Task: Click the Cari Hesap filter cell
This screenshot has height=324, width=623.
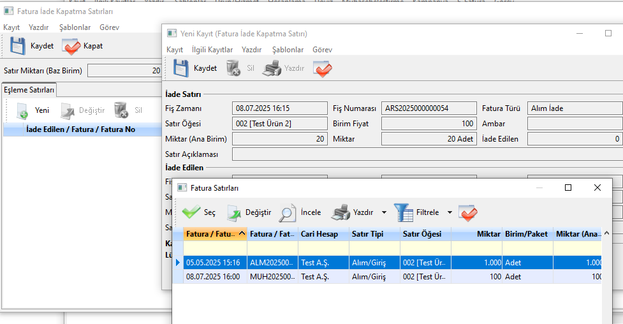Action: (323, 248)
